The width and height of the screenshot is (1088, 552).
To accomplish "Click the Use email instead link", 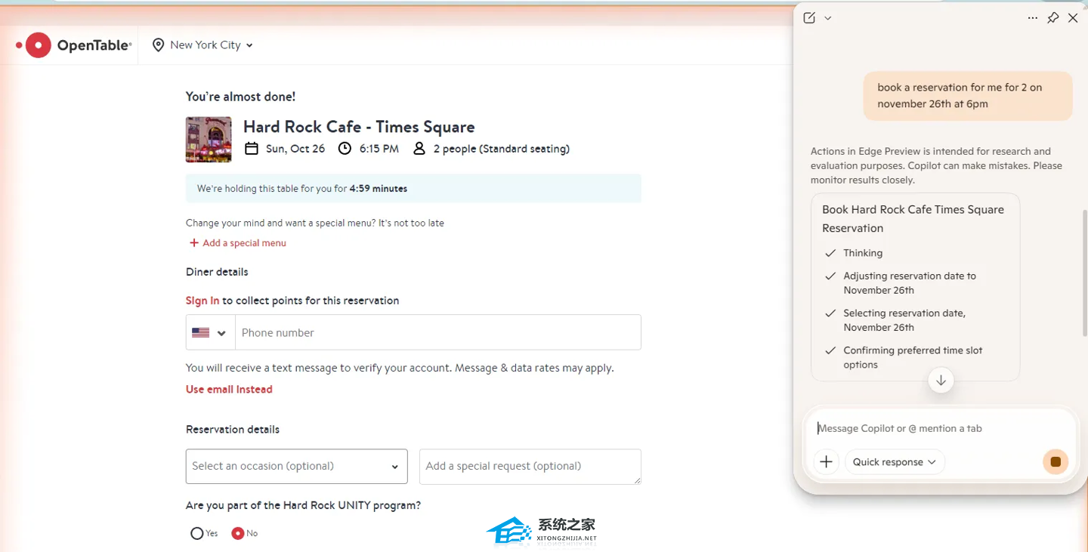I will click(229, 390).
